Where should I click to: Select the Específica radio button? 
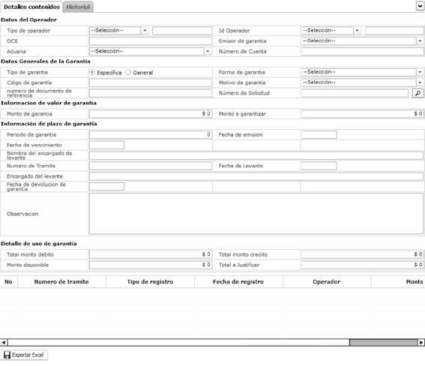pos(92,73)
